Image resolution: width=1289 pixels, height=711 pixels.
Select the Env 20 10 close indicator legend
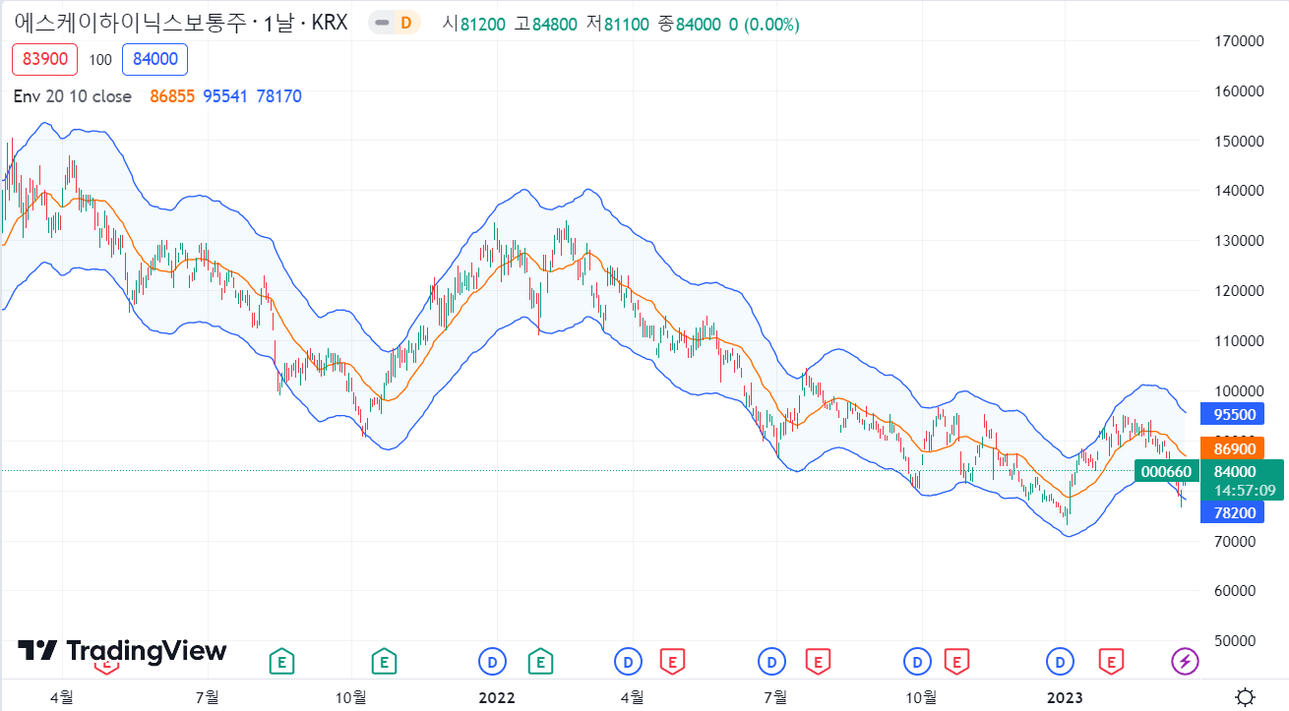coord(73,96)
